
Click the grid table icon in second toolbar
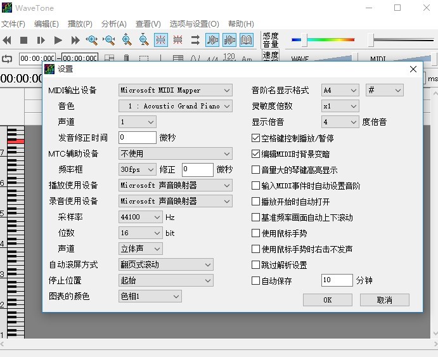click(x=178, y=58)
